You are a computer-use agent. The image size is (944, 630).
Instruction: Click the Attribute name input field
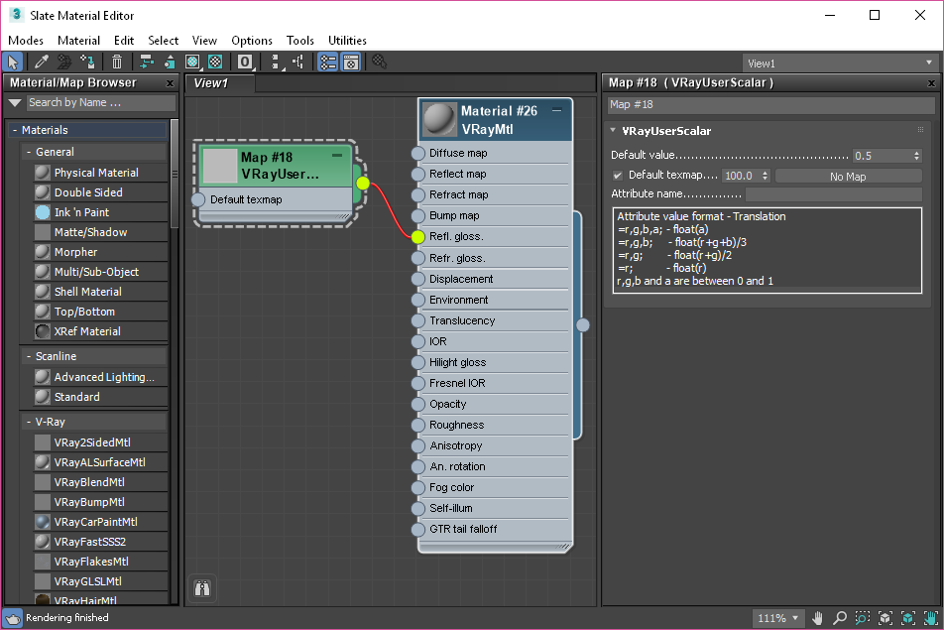833,194
